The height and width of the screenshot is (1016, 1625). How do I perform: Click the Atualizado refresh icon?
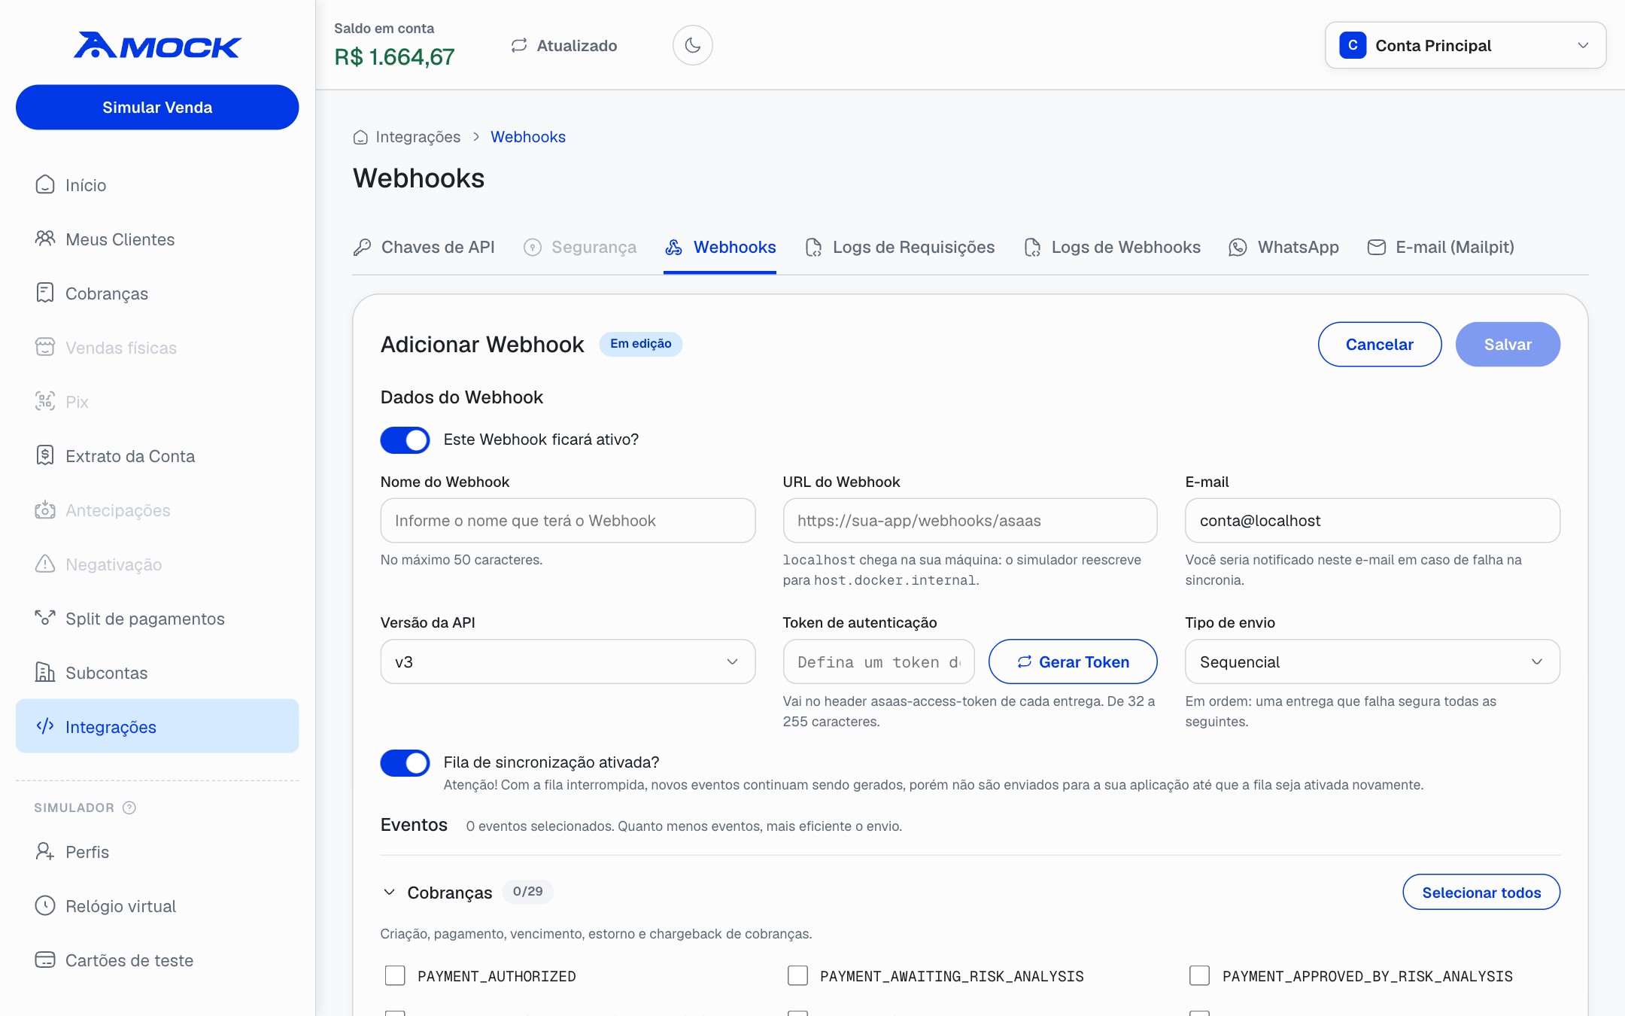click(x=519, y=45)
